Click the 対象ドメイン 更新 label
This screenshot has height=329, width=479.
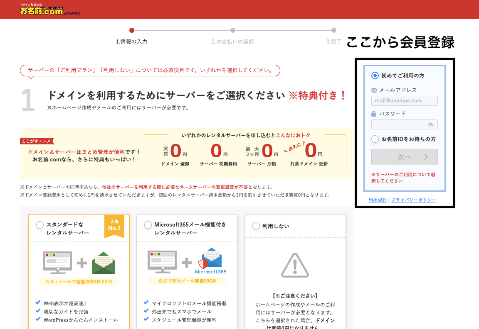pos(309,164)
